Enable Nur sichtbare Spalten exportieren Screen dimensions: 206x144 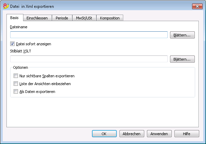(16, 76)
